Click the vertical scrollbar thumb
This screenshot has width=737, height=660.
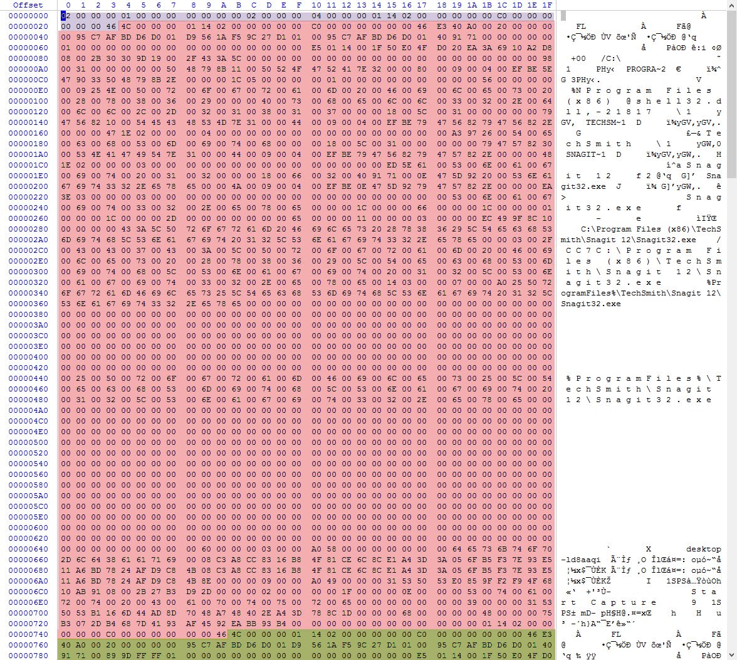point(732,94)
